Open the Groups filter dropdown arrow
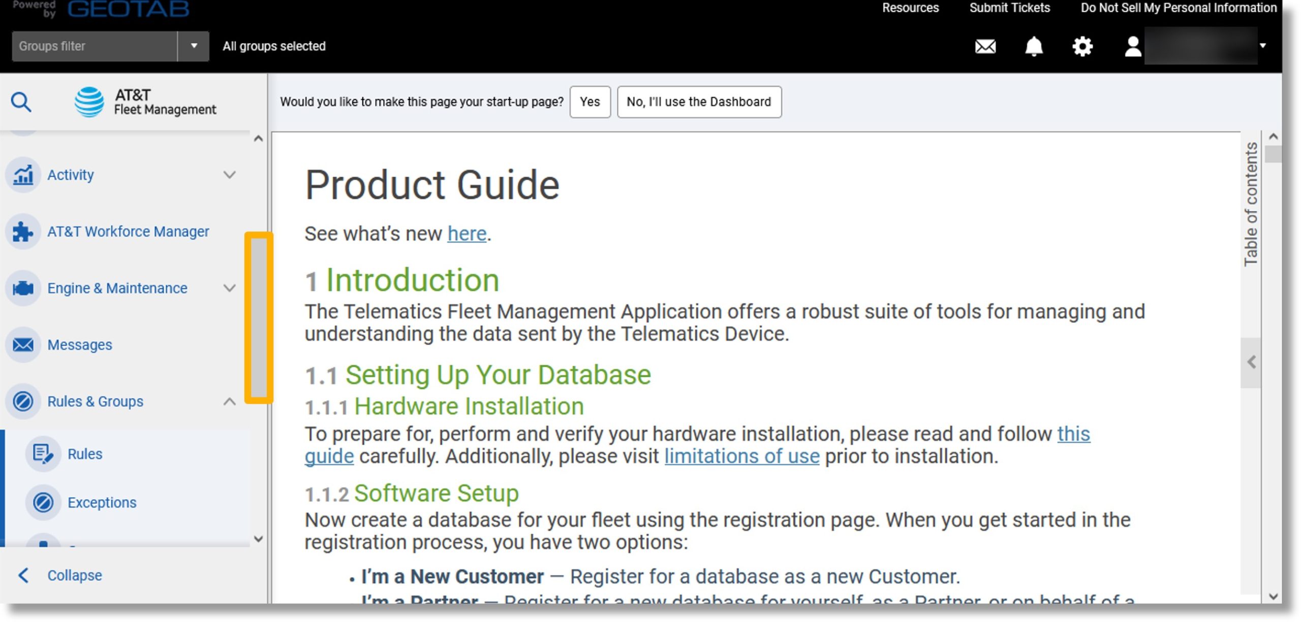The image size is (1301, 622). coord(194,46)
